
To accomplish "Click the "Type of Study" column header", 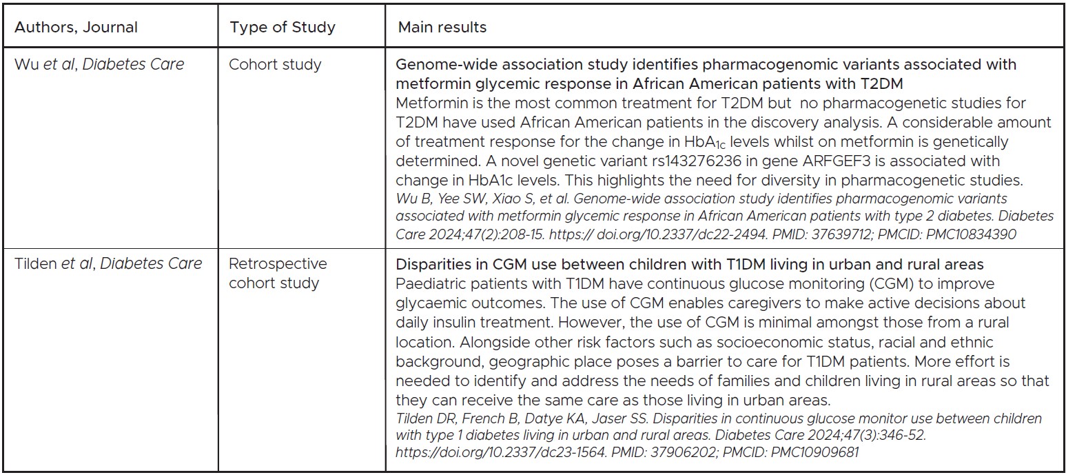I will click(x=283, y=28).
